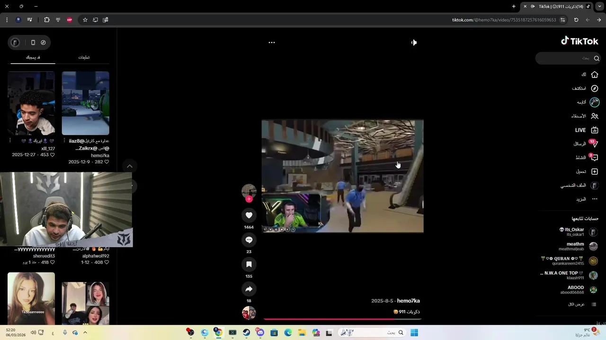Click the browser address bar URL
The width and height of the screenshot is (606, 340).
[x=504, y=20]
